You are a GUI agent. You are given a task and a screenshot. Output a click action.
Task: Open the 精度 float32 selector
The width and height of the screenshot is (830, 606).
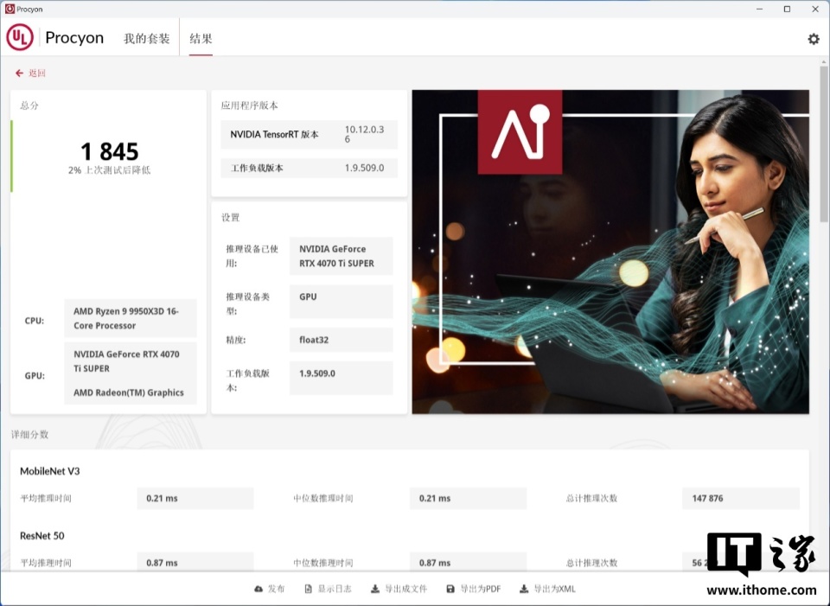click(x=342, y=340)
